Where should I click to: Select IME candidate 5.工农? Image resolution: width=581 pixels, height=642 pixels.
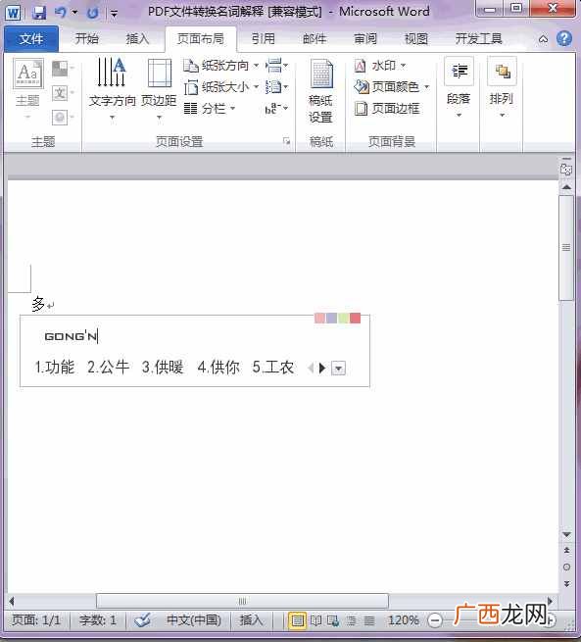click(273, 368)
